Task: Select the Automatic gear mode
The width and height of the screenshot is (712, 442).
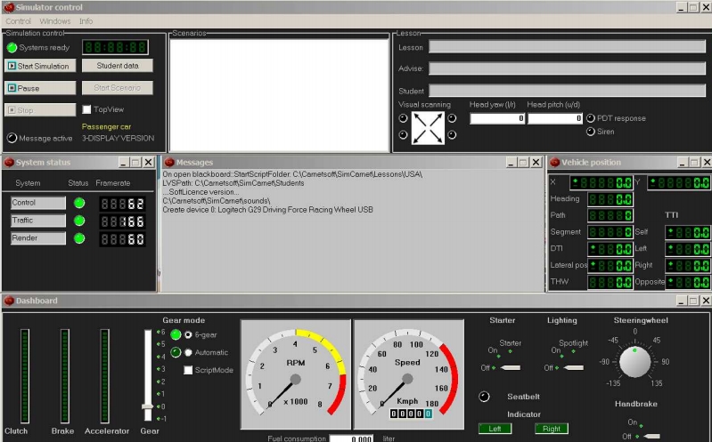Action: pyautogui.click(x=188, y=352)
